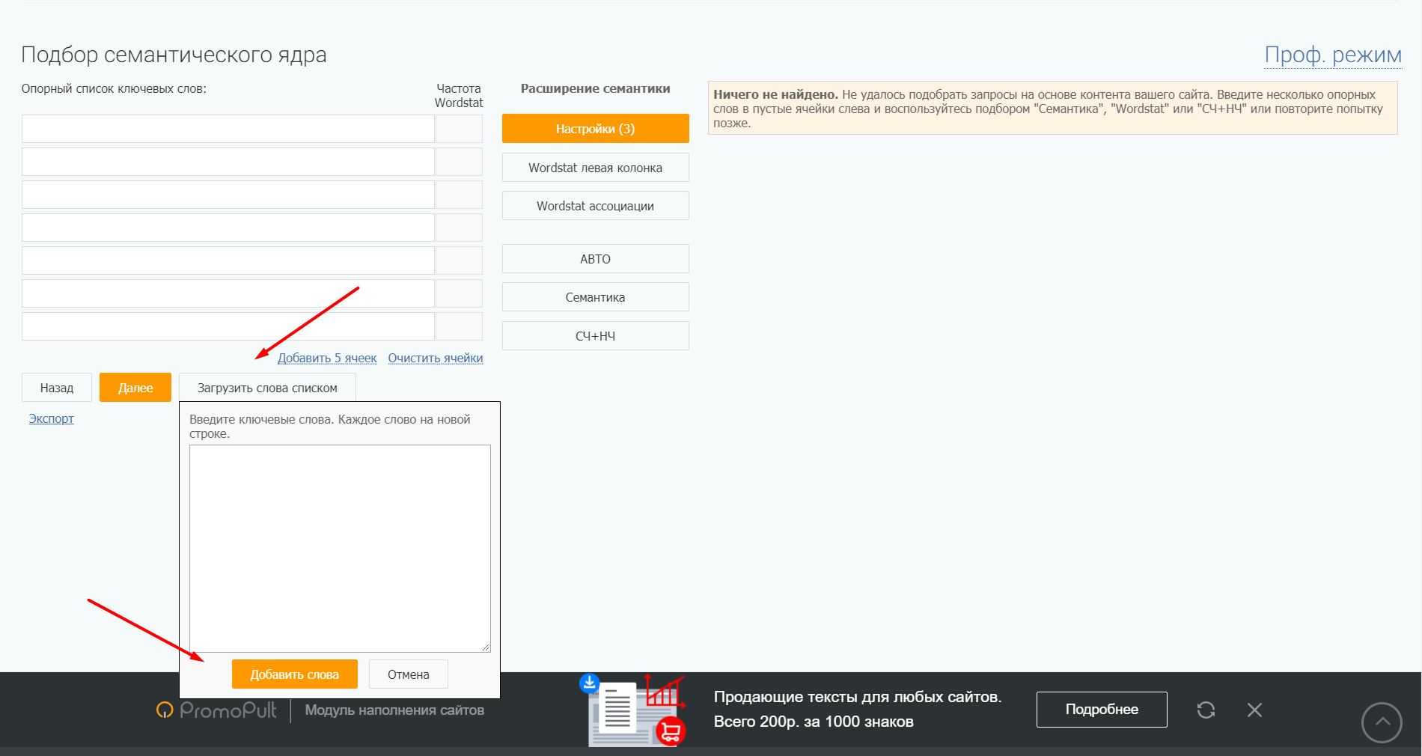Screen dimensions: 1422x756
Task: Switch to Проф. режим
Action: (1332, 55)
